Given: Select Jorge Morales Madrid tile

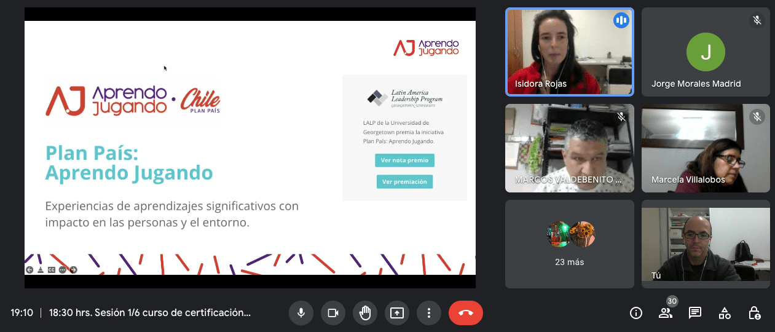Looking at the screenshot, I should [706, 52].
